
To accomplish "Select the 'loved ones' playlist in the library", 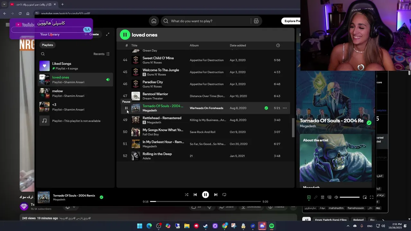I will point(76,80).
